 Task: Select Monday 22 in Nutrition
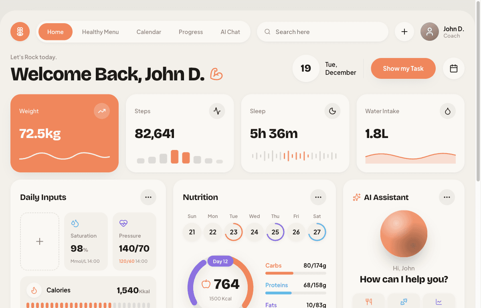[x=213, y=232]
